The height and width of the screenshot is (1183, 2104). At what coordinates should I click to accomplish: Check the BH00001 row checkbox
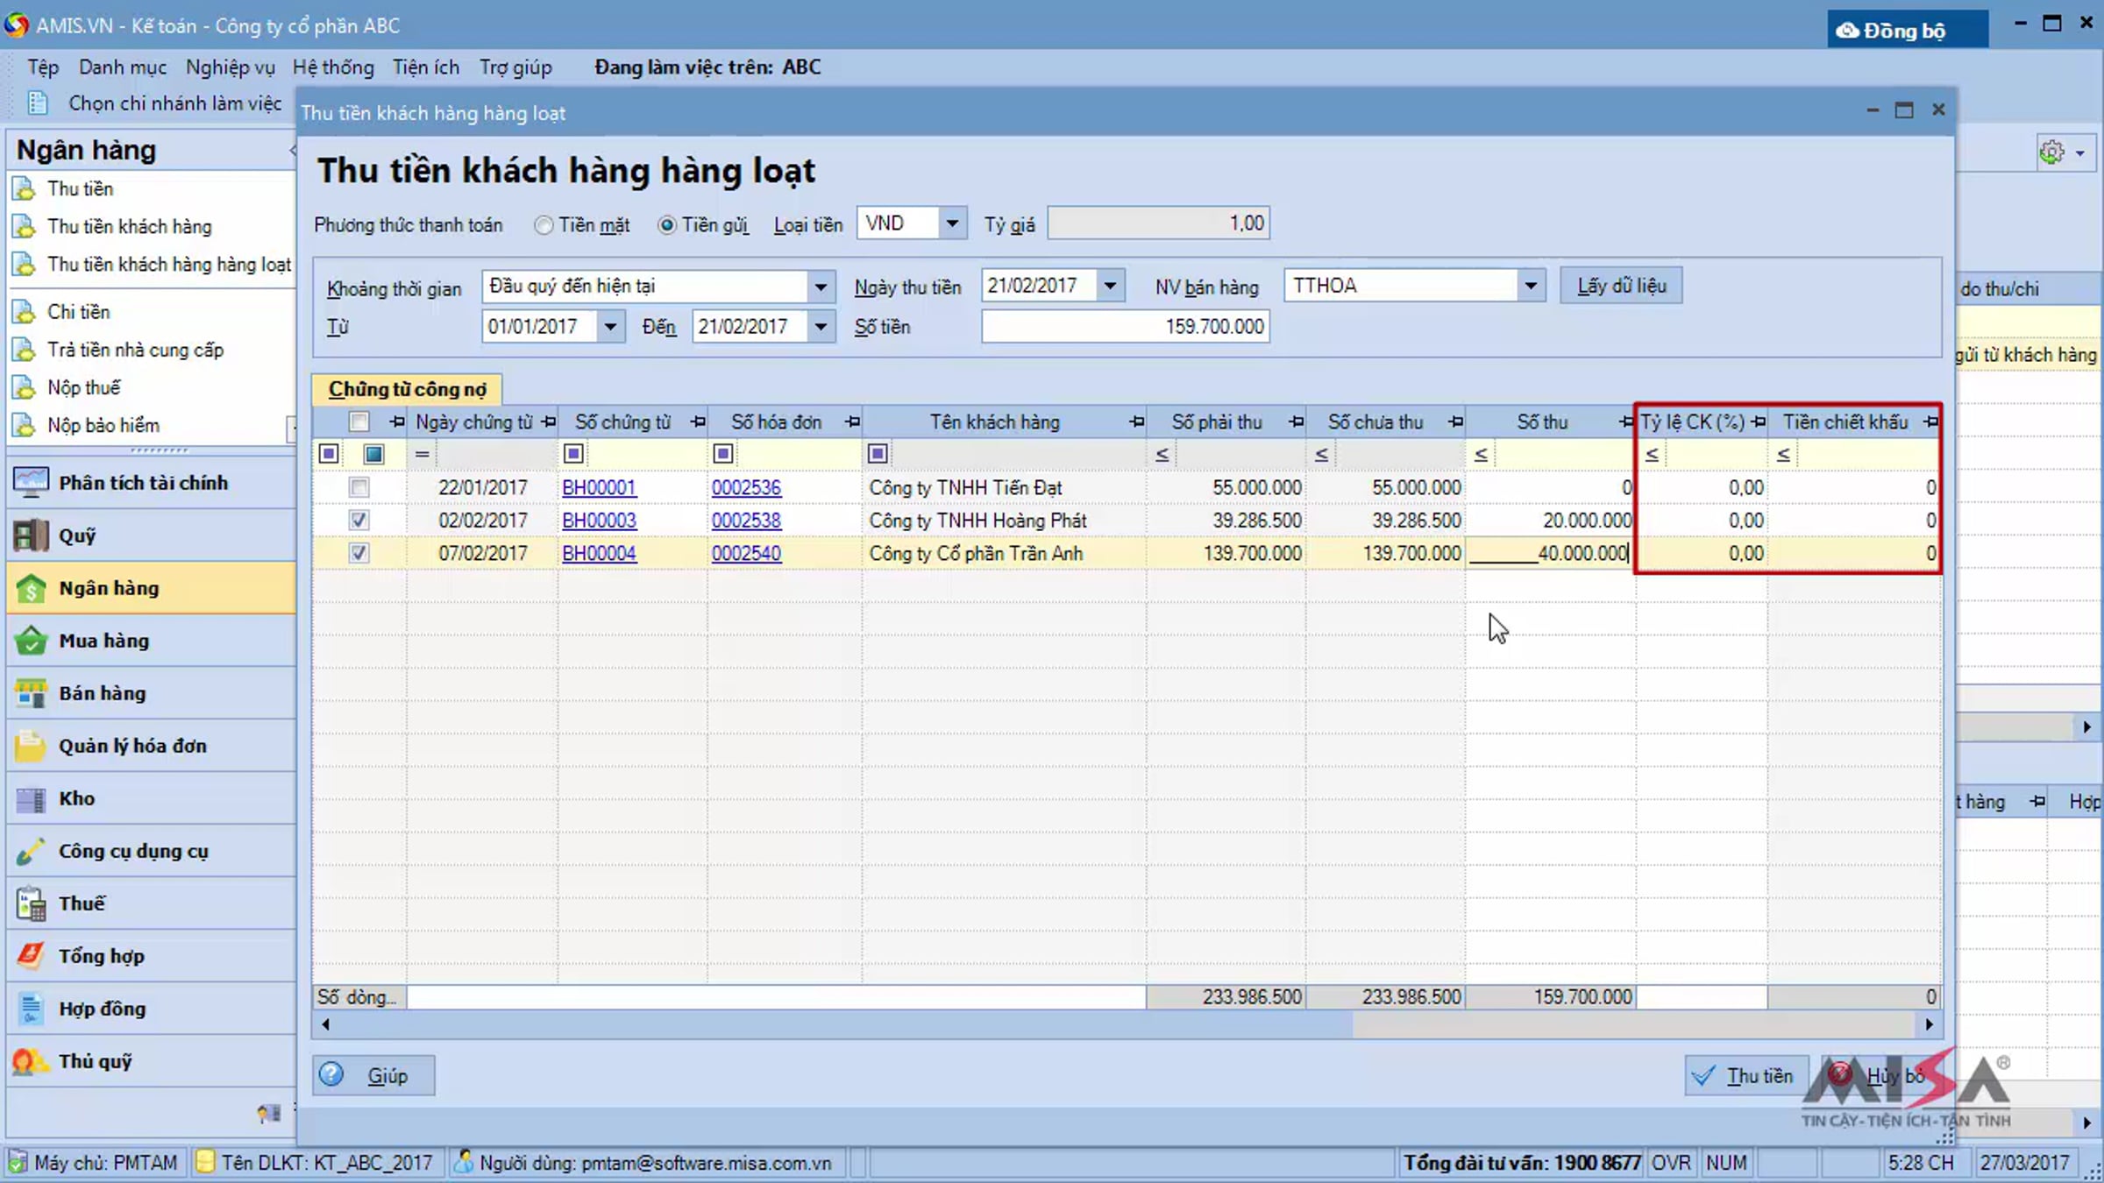pos(359,487)
